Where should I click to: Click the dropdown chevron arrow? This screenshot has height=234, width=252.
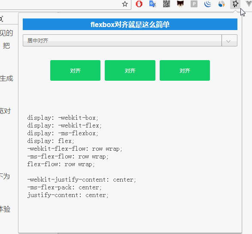228,41
